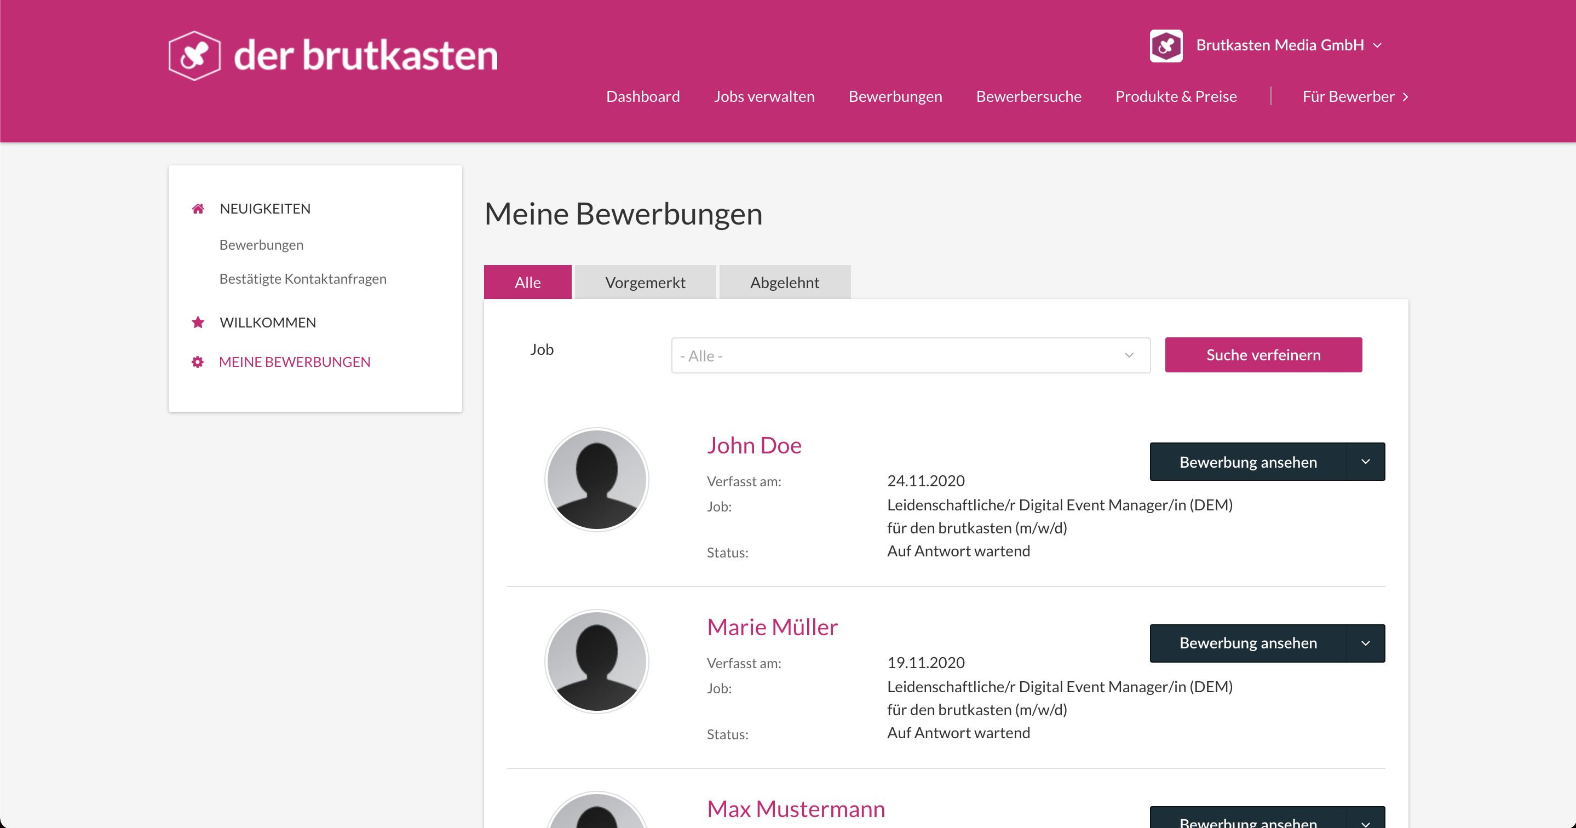This screenshot has width=1576, height=828.
Task: Open Bestätigte Kontaktanfragen in sidebar
Action: pyautogui.click(x=303, y=278)
